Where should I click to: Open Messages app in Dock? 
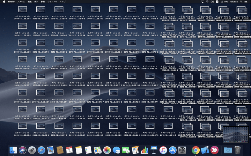(116, 150)
